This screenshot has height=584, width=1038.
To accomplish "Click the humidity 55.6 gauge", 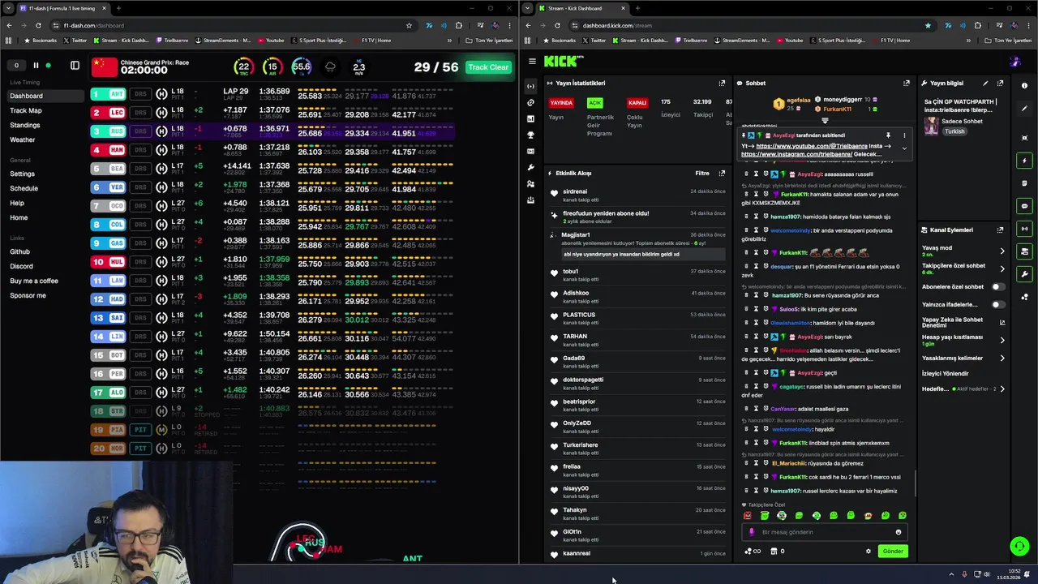I will click(x=302, y=67).
